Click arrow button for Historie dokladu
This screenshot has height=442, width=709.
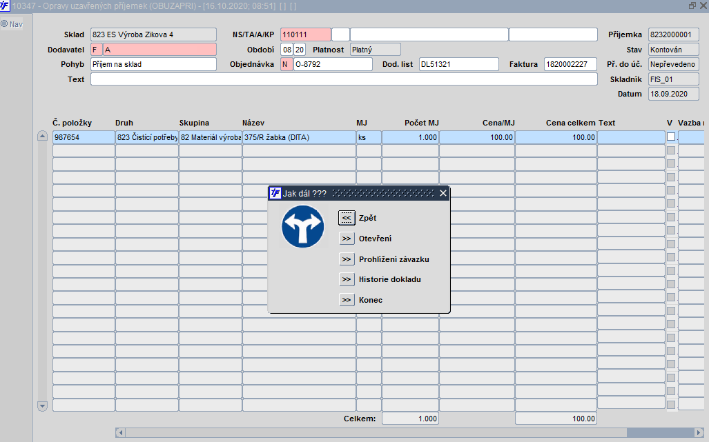point(347,279)
